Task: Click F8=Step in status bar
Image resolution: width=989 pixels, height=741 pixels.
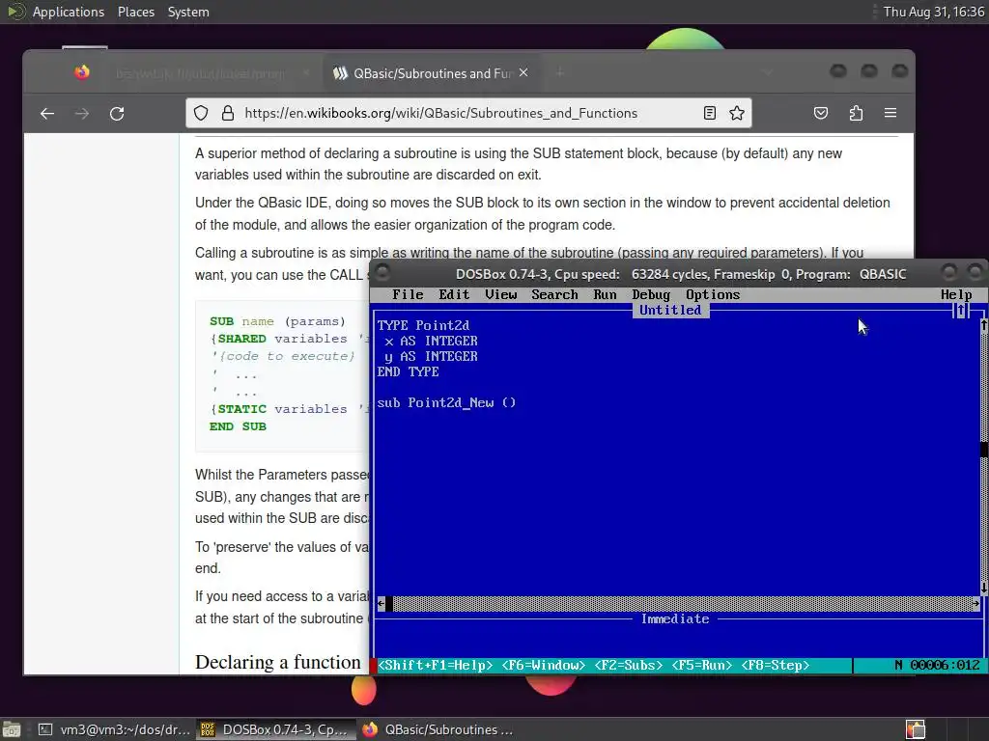Action: 776,666
